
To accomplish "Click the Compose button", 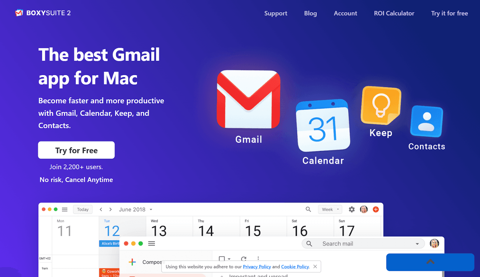I will [x=145, y=262].
